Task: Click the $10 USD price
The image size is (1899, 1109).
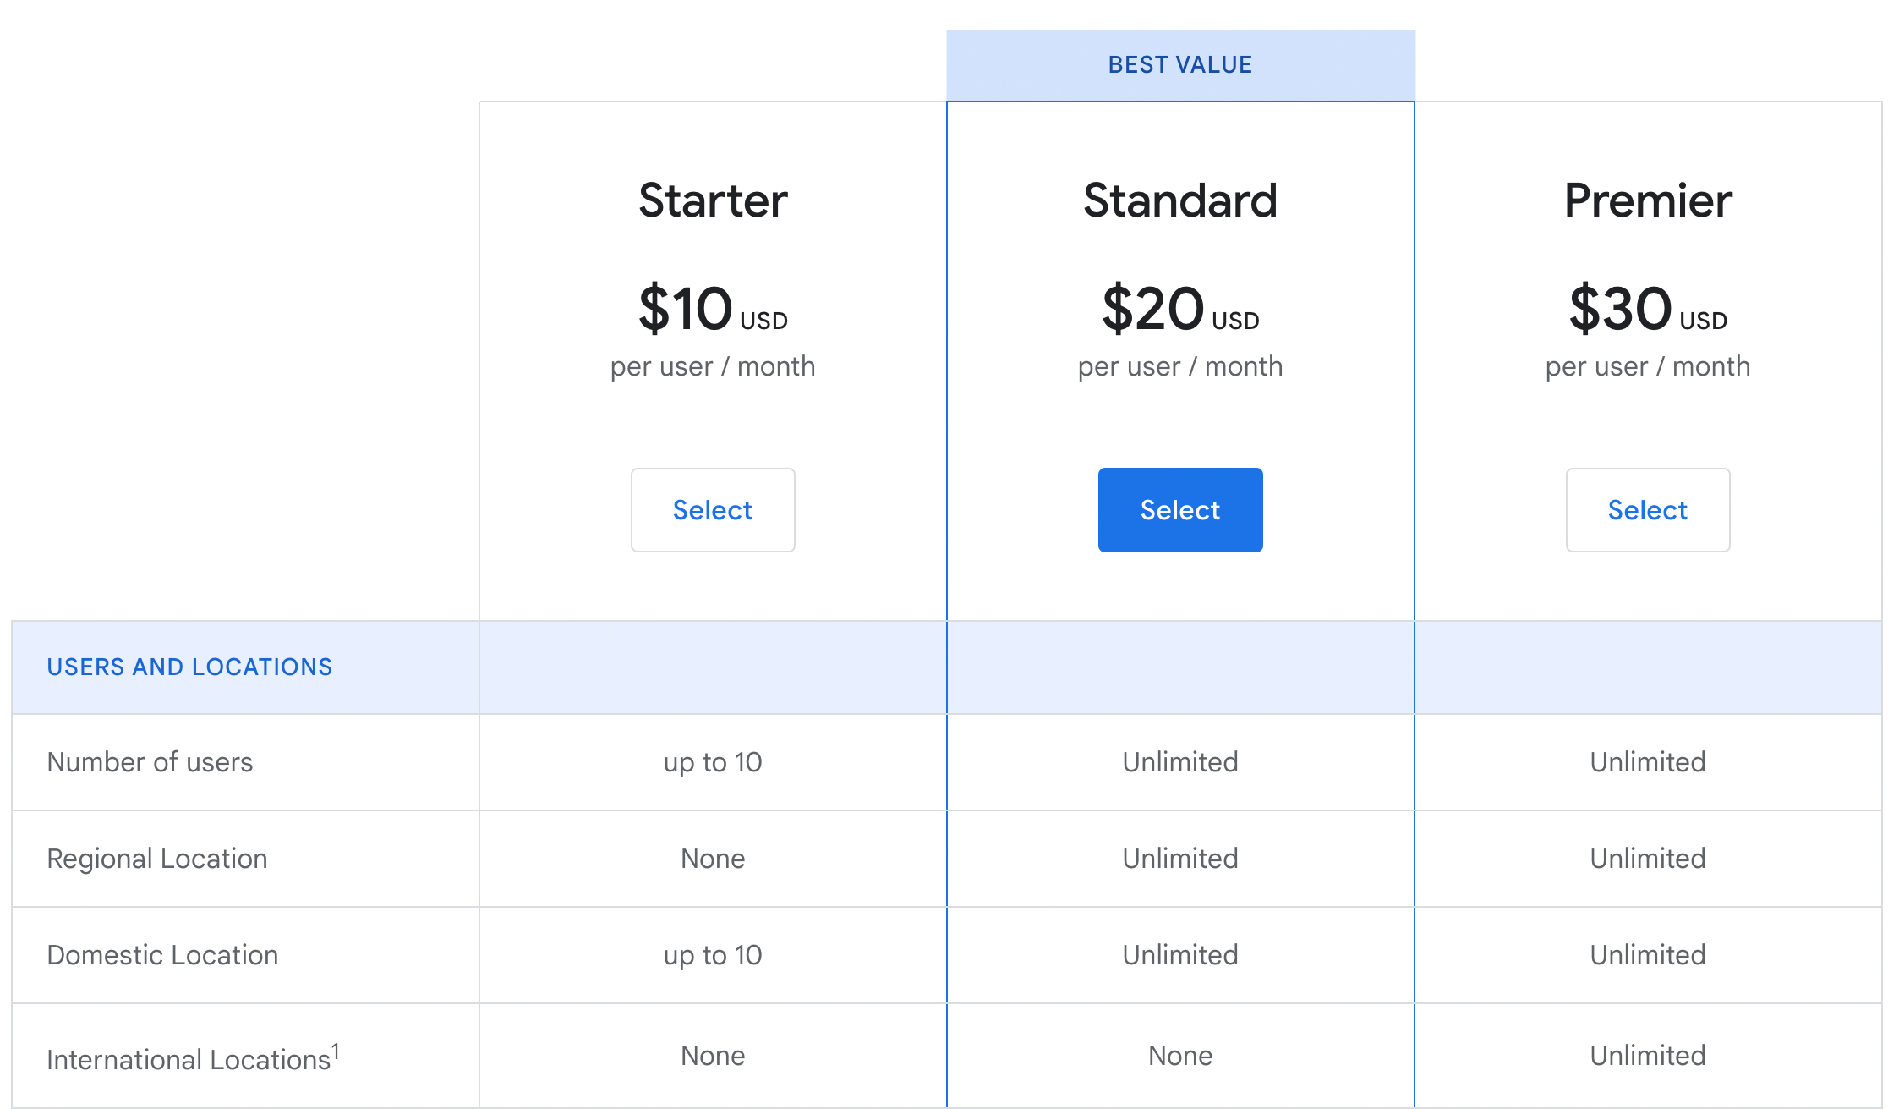Action: 713,309
